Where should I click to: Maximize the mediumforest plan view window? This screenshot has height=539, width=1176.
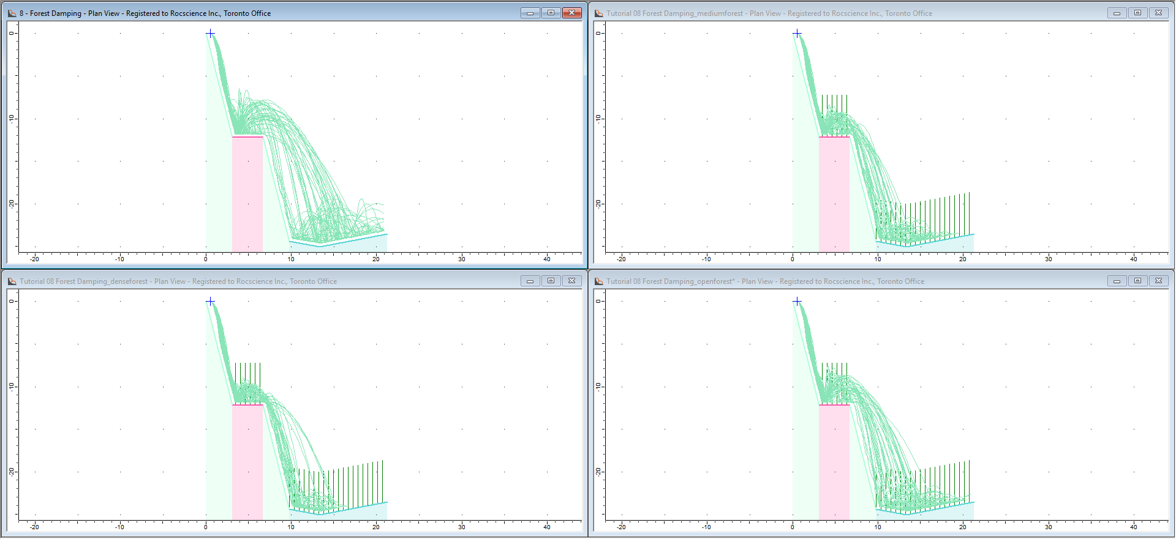point(1137,13)
